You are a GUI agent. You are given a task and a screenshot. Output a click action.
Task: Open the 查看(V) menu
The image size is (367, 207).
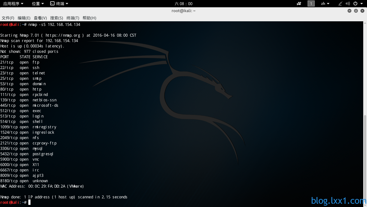point(40,18)
